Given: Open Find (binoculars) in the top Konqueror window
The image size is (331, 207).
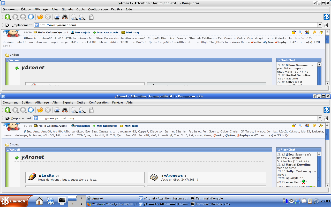Looking at the screenshot, I should coord(65,17).
